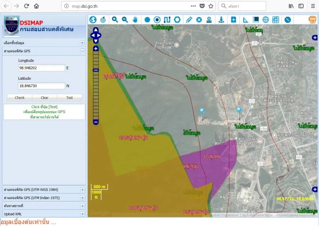Screen dimensions: 319x226
Task: Select the hexagon polygon drawing tool
Action: [x=177, y=20]
